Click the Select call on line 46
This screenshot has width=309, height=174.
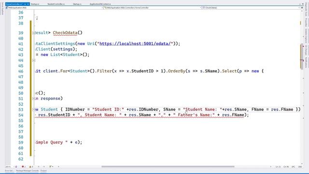coord(229,71)
